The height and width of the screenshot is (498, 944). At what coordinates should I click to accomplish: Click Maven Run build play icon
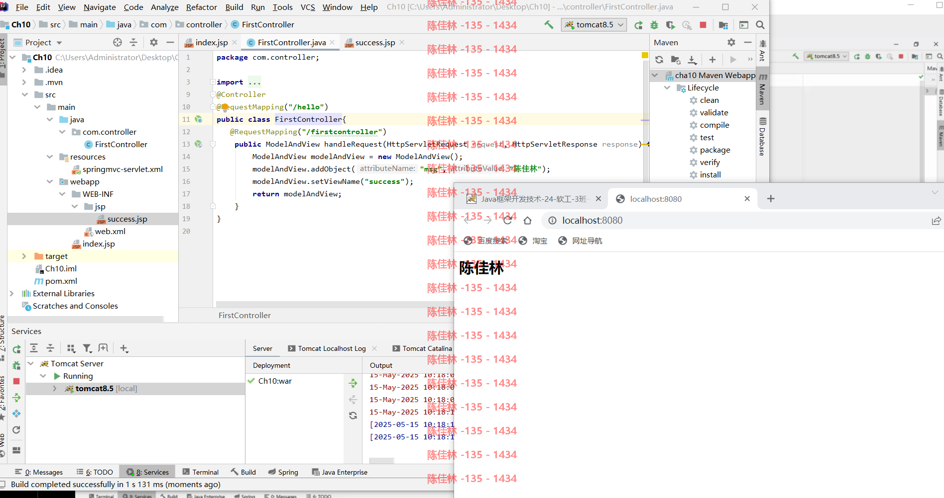click(733, 60)
